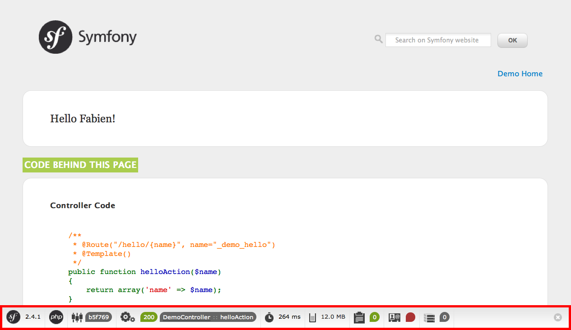
Task: Close the web debug toolbar
Action: pos(558,317)
